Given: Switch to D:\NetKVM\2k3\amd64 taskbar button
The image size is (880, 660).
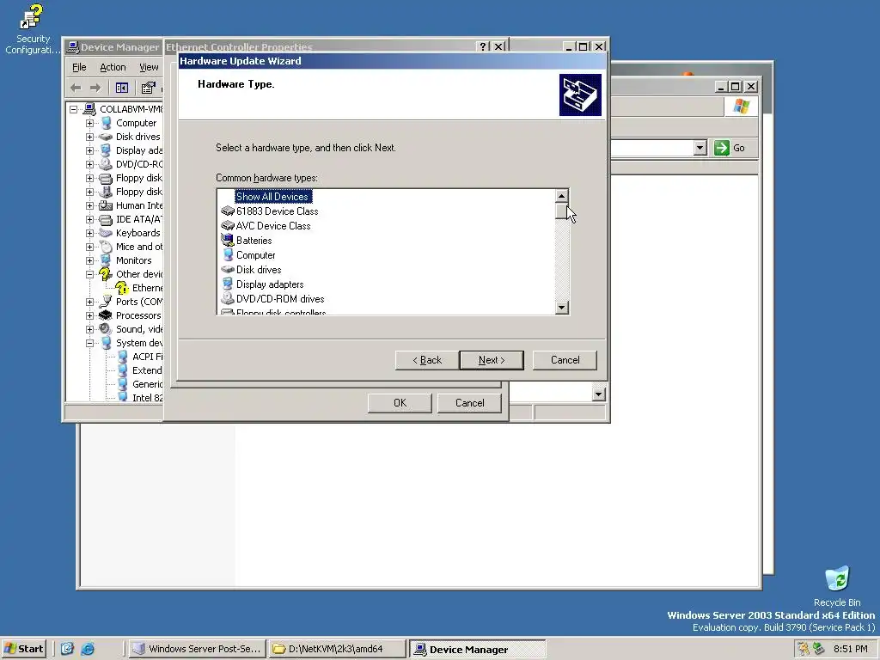Looking at the screenshot, I should (x=336, y=649).
